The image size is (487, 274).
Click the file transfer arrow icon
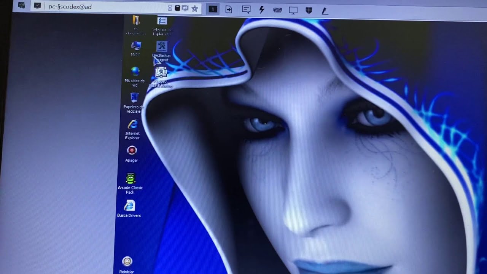pyautogui.click(x=229, y=10)
